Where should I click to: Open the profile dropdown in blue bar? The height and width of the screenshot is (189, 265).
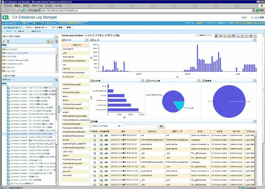click(86, 23)
